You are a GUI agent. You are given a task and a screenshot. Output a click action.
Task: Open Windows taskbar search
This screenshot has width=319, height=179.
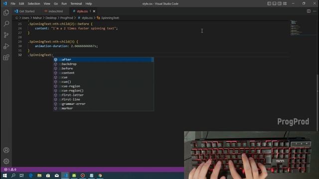pos(13,176)
